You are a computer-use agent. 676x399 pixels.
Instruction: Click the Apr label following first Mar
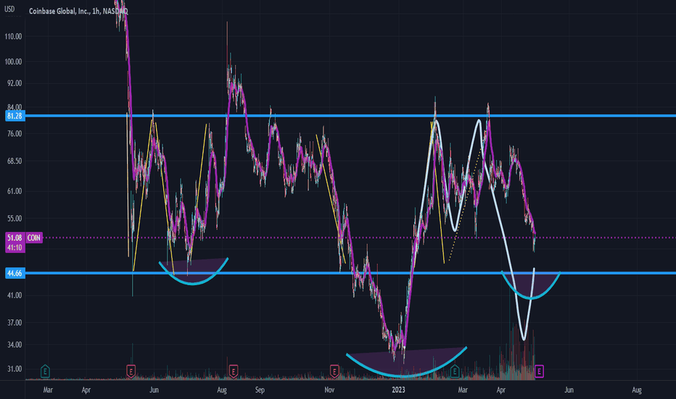pos(86,390)
